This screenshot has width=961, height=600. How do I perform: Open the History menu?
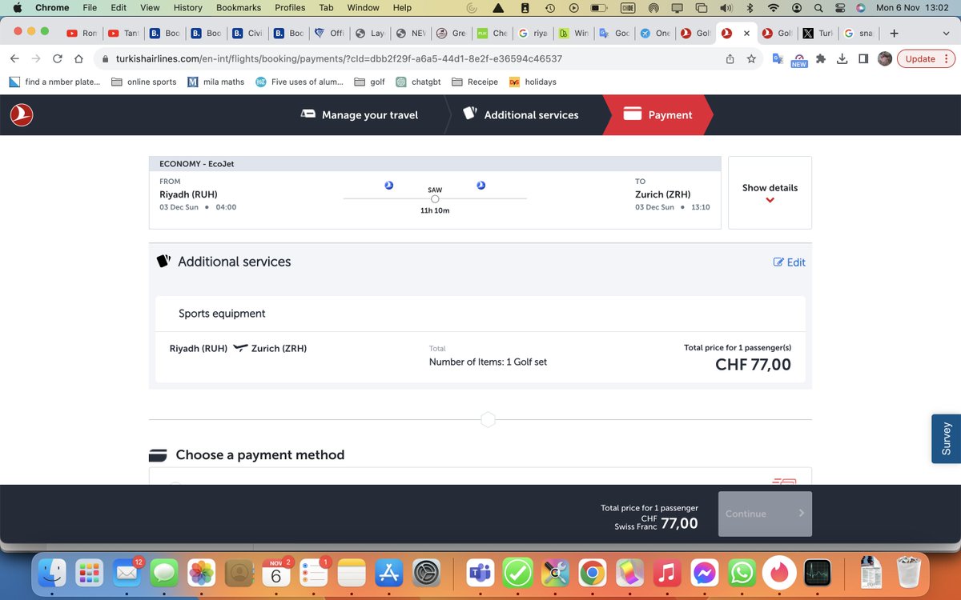pos(188,7)
